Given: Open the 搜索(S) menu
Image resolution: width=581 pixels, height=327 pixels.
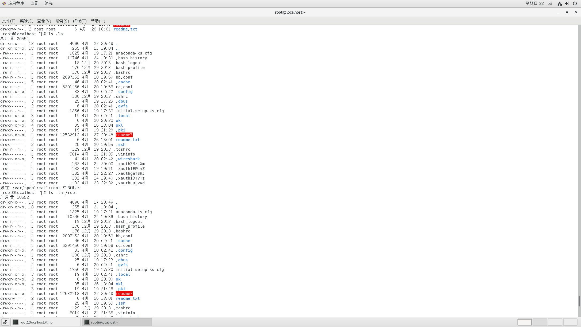Looking at the screenshot, I should tap(62, 21).
